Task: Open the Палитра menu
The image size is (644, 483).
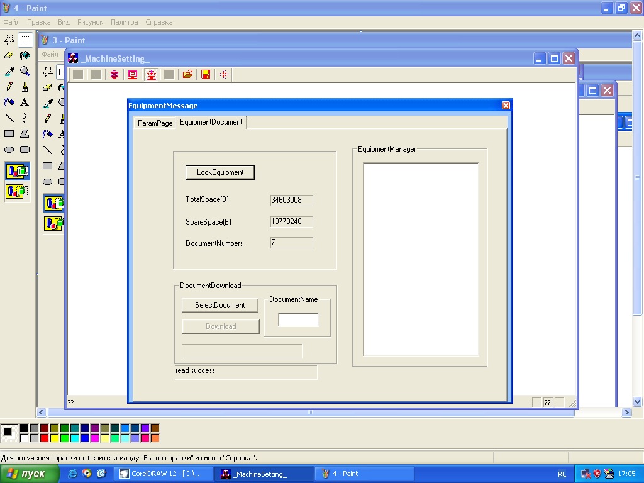Action: 124,22
